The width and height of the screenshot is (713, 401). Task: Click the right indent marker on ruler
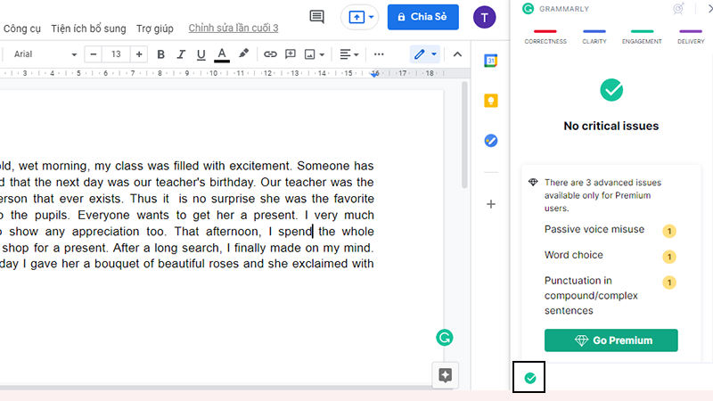click(374, 75)
